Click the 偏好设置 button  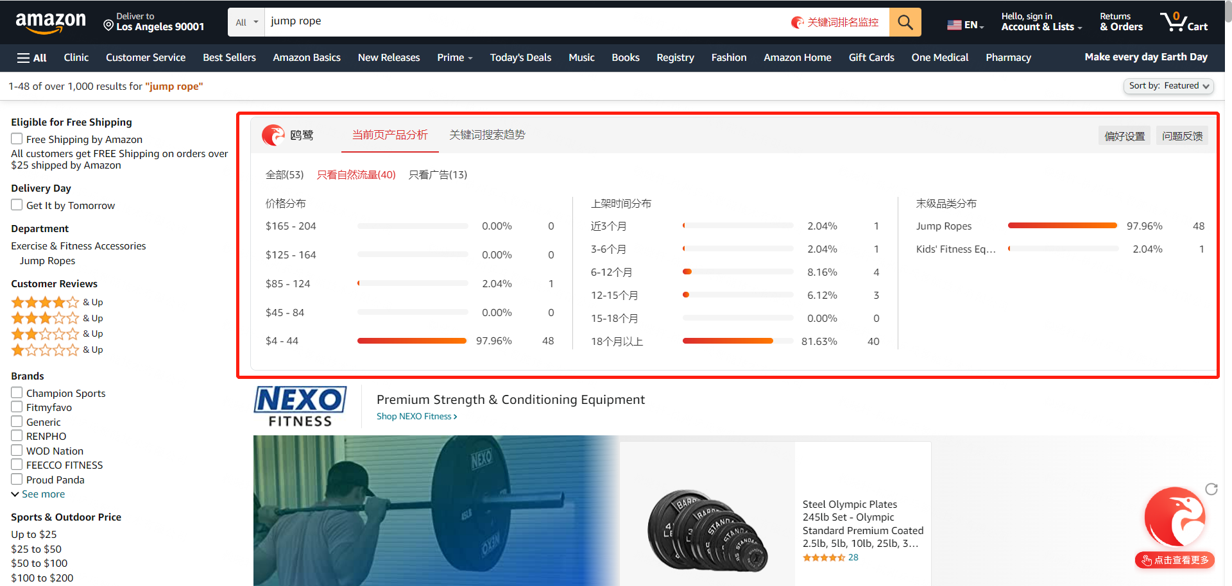(x=1124, y=136)
